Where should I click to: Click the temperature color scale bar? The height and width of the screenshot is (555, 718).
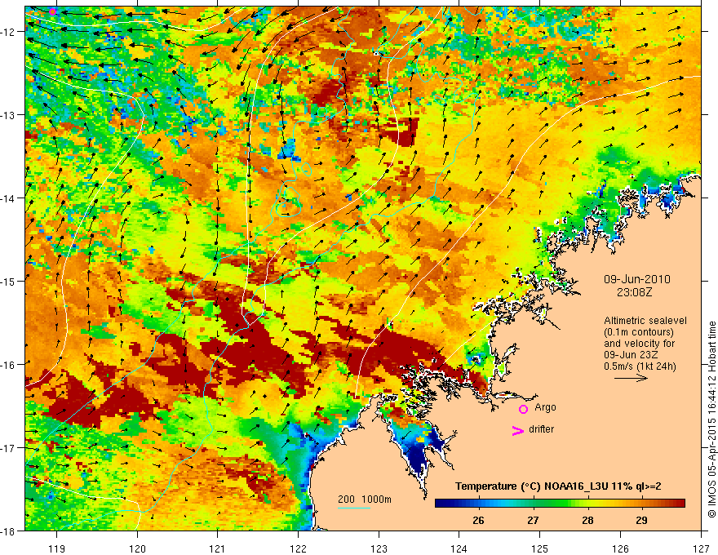click(x=560, y=504)
